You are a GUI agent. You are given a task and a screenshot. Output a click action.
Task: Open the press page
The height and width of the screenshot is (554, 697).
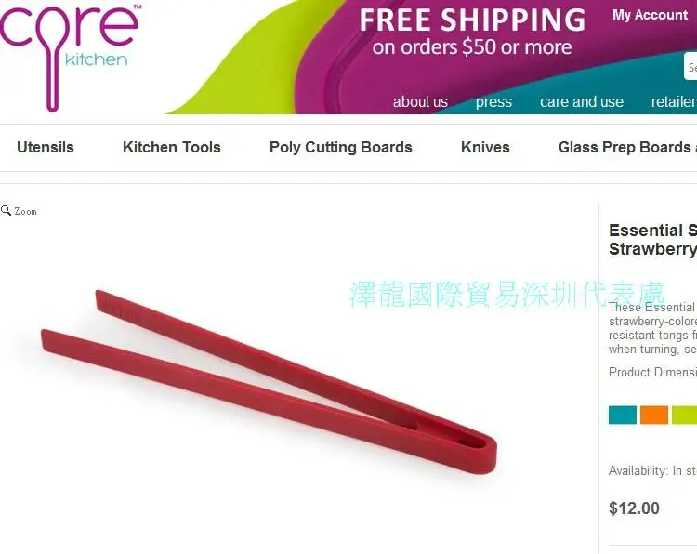[493, 102]
